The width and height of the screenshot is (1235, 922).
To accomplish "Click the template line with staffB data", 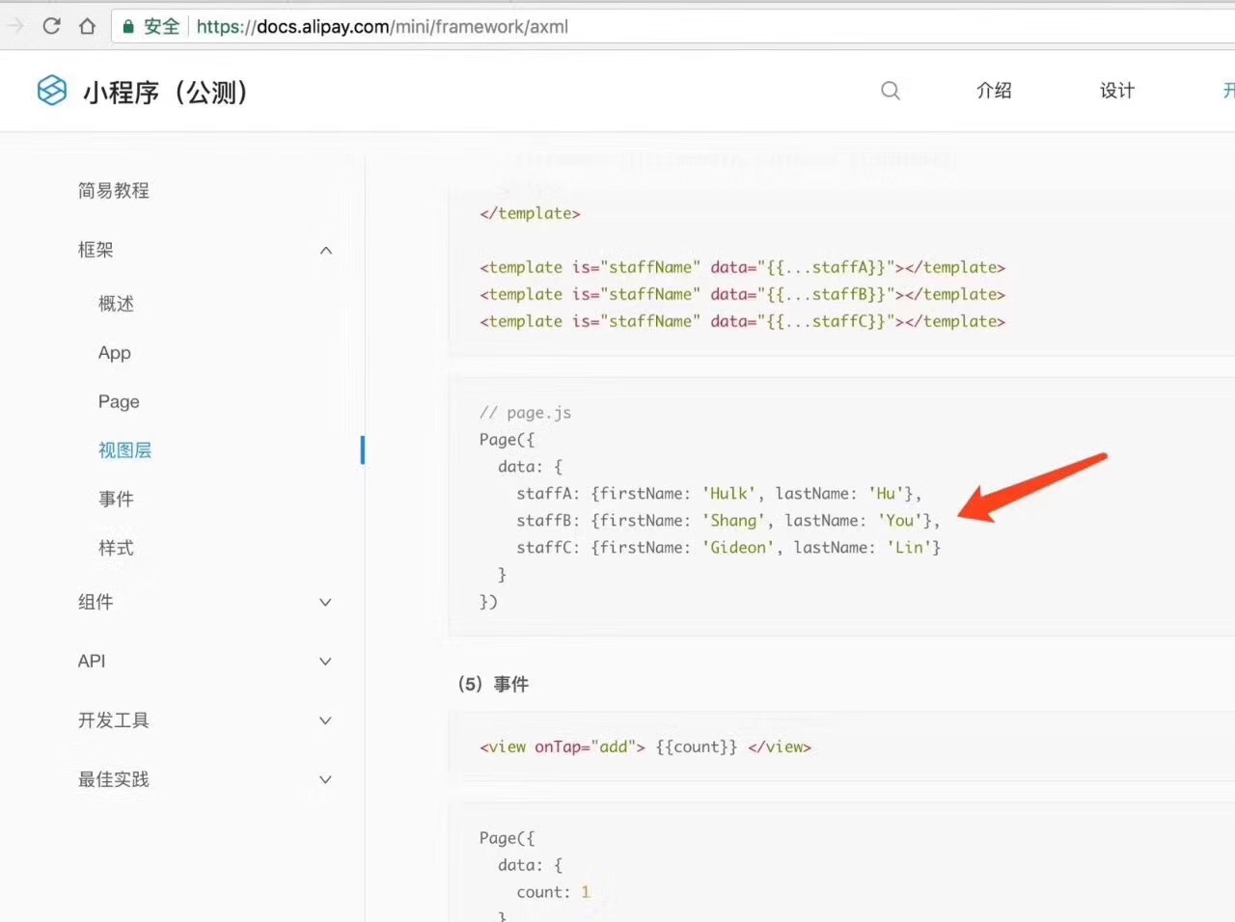I will click(x=742, y=294).
